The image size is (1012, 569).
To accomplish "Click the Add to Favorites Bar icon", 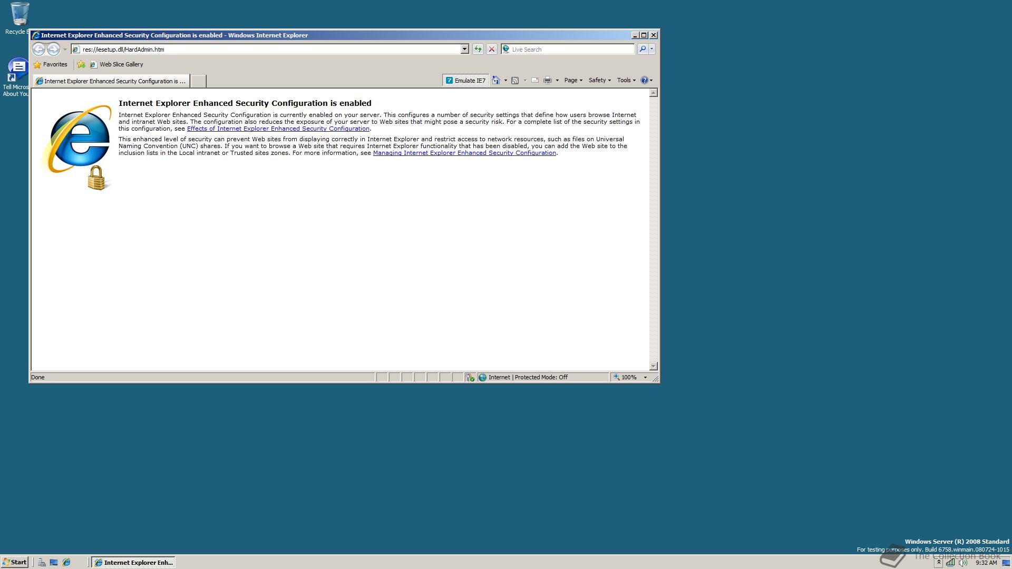I will click(81, 64).
